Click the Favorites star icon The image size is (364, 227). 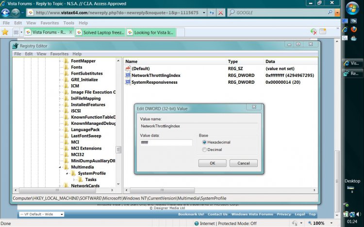[5, 32]
